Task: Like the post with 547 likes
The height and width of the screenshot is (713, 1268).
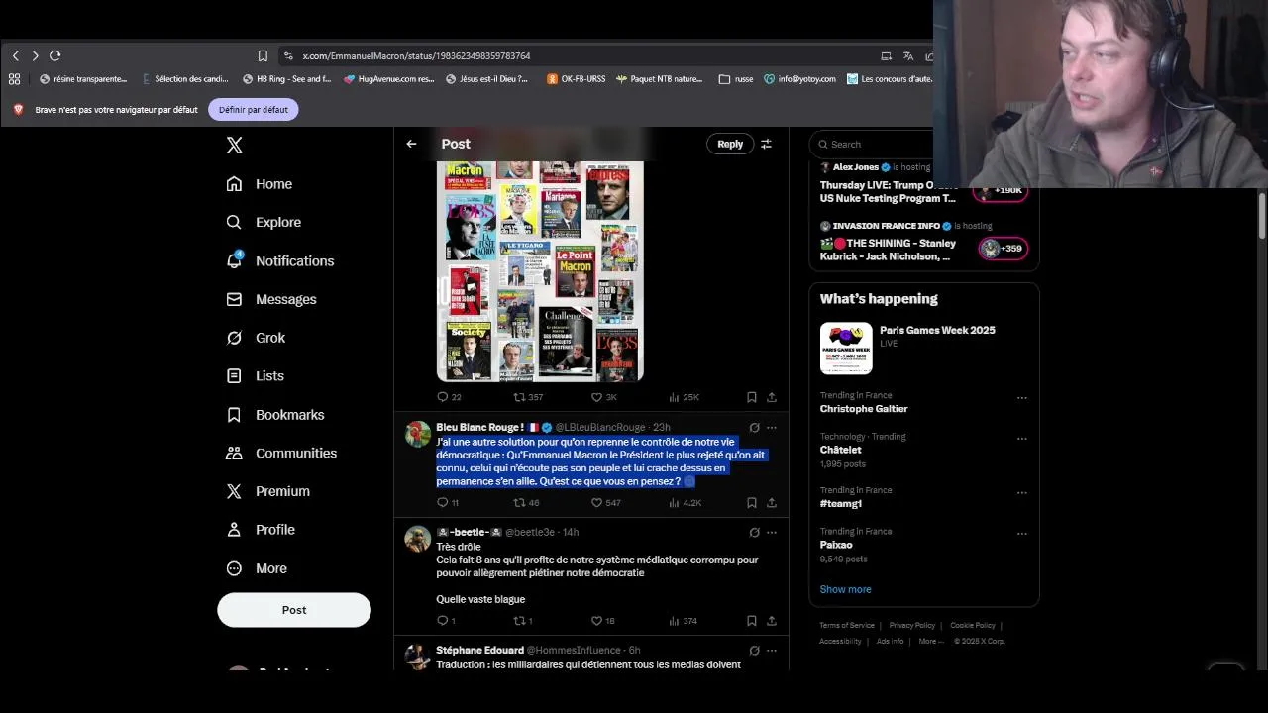Action: click(x=596, y=503)
